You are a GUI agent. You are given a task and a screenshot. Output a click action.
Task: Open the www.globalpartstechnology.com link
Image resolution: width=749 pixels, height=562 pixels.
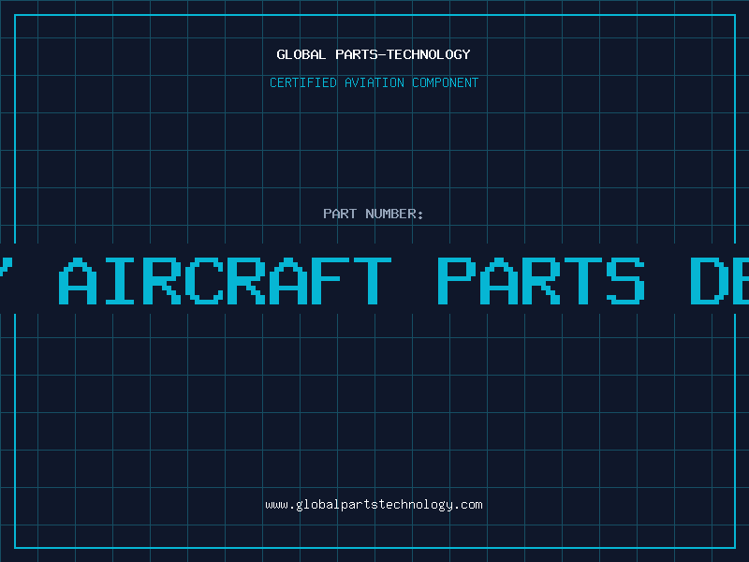(374, 505)
